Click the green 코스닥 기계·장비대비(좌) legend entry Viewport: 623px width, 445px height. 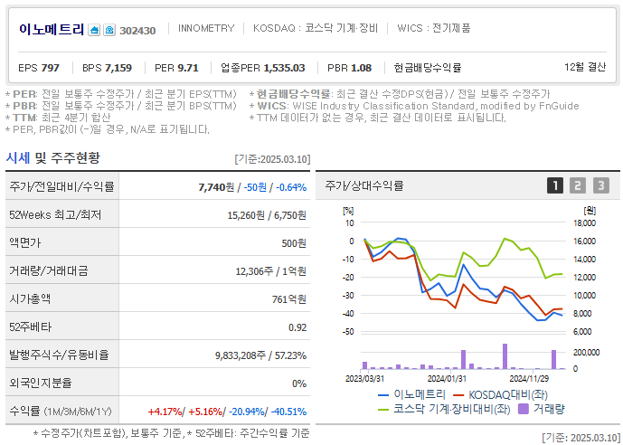coord(443,409)
